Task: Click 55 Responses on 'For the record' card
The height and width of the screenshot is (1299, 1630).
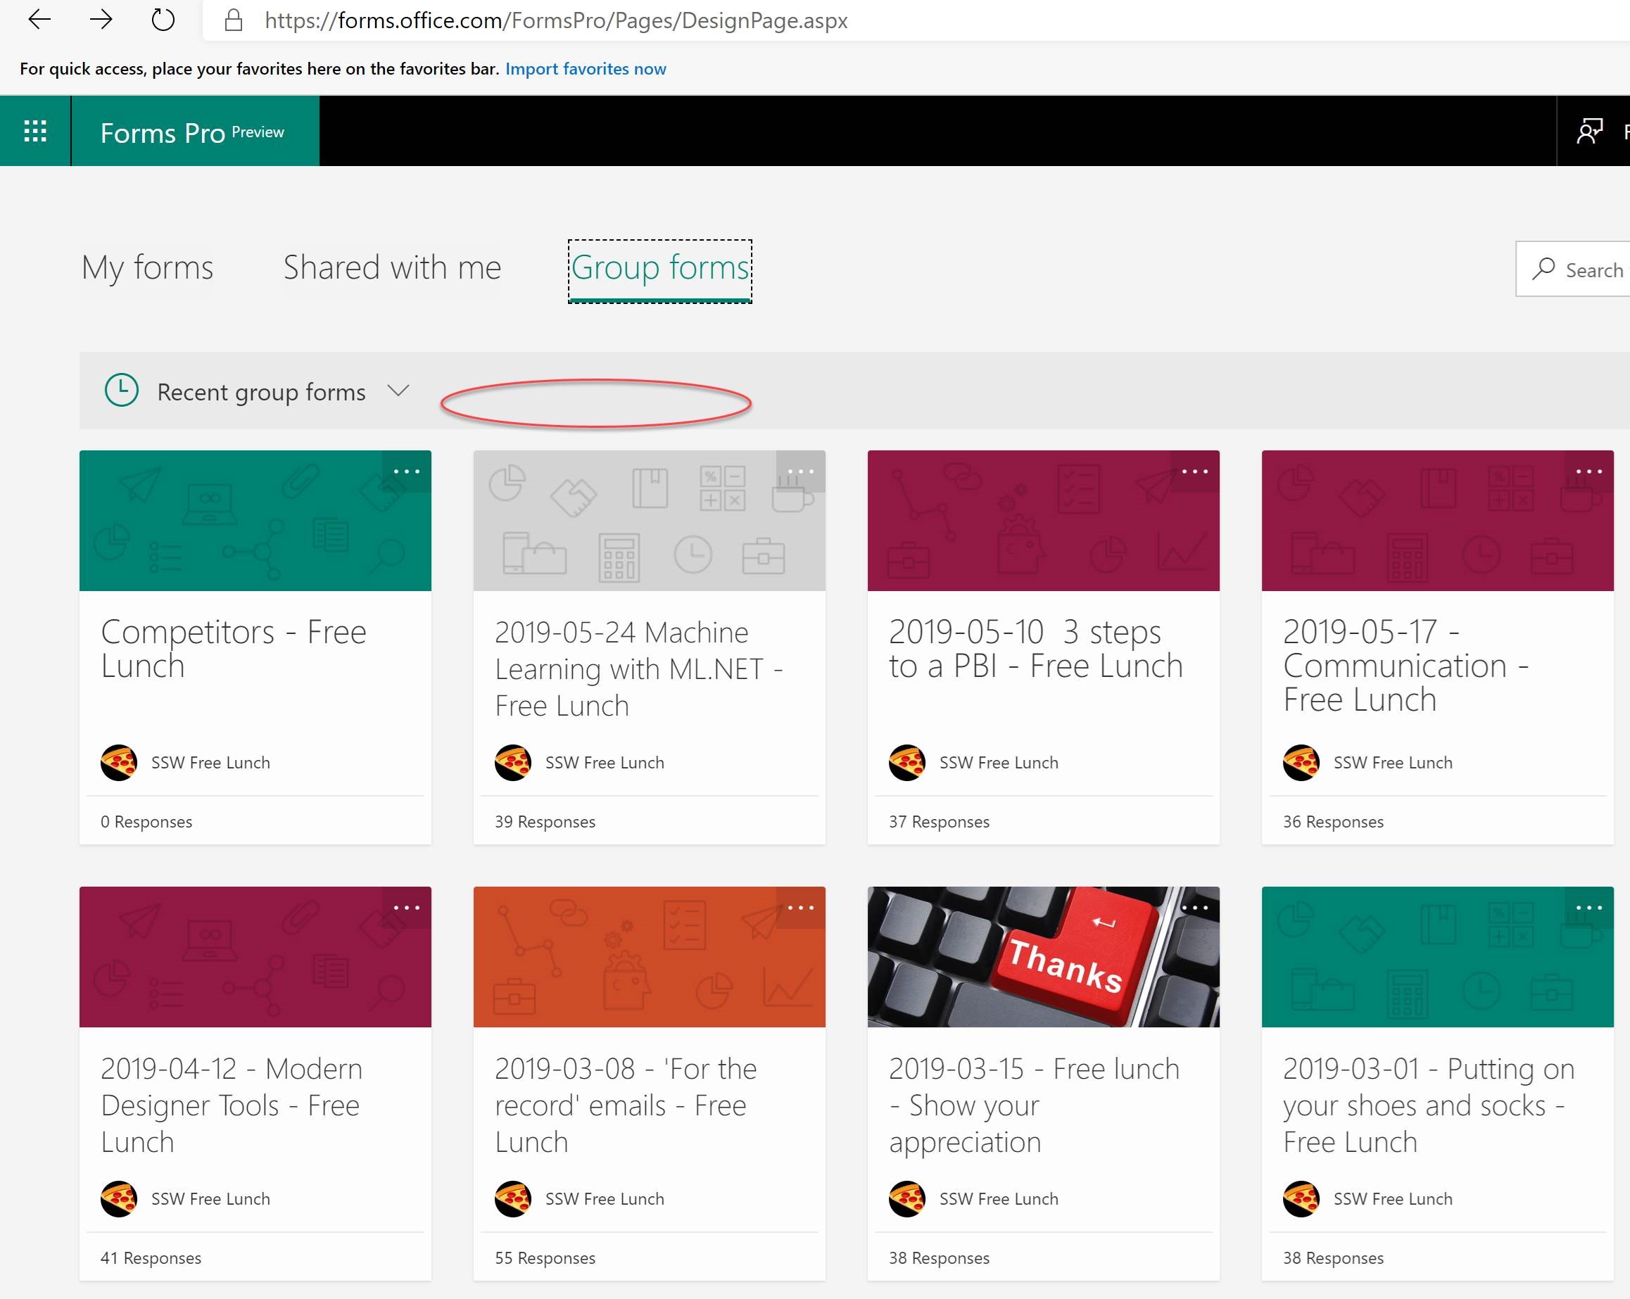Action: pos(544,1258)
